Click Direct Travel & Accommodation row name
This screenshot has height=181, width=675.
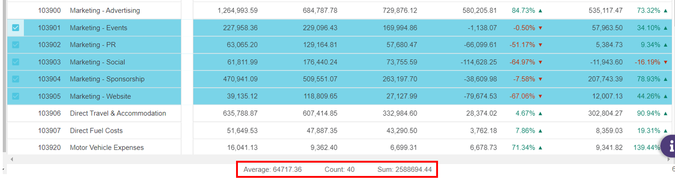click(118, 113)
